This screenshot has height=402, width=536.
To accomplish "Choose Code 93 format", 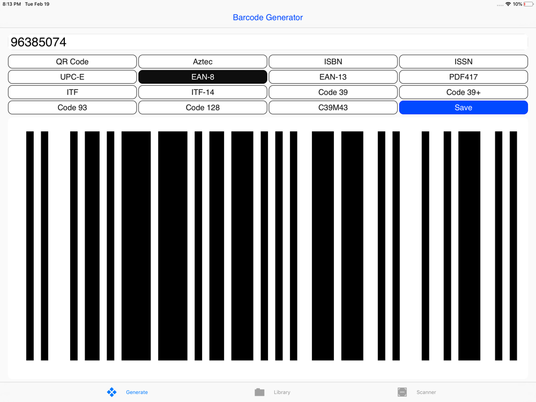I will pos(72,108).
